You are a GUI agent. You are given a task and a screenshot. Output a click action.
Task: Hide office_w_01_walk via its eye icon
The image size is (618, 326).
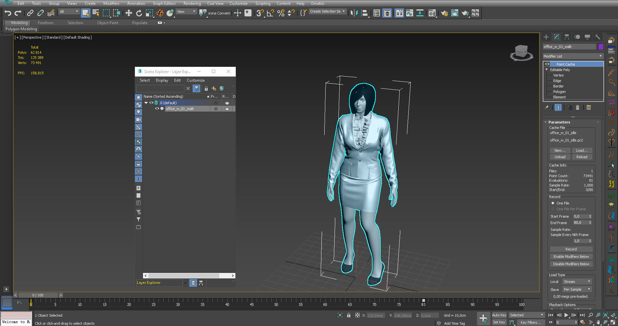tap(157, 108)
